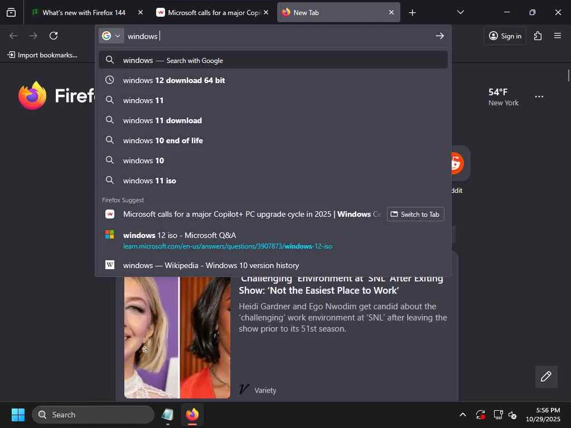571x428 pixels.
Task: Click Import bookmarks link
Action: 42,55
